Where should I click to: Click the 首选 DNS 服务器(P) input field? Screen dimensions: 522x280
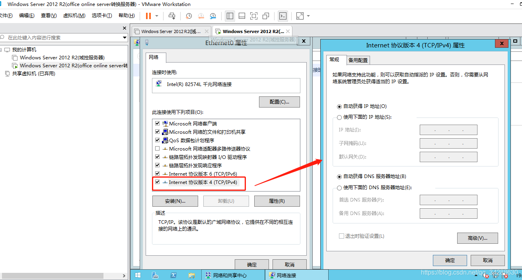[448, 200]
